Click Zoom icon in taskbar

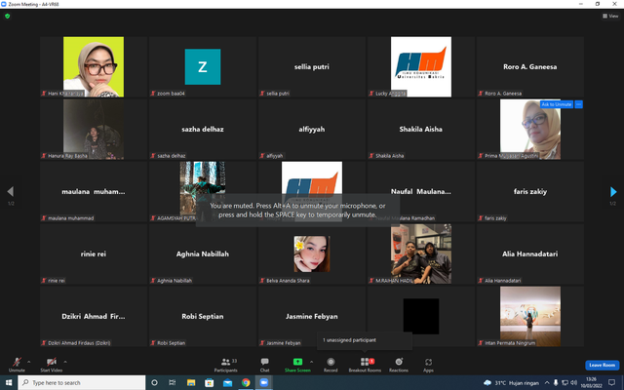pos(264,382)
